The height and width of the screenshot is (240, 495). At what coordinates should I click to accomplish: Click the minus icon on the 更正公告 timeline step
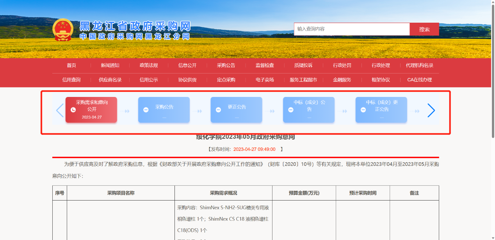(218, 110)
